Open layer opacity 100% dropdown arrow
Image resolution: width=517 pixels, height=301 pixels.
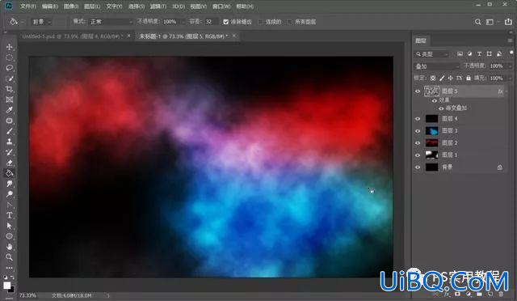[510, 66]
